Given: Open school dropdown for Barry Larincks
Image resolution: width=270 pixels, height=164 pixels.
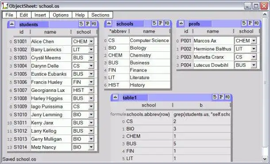Looking at the screenshot, I should coord(91,50).
